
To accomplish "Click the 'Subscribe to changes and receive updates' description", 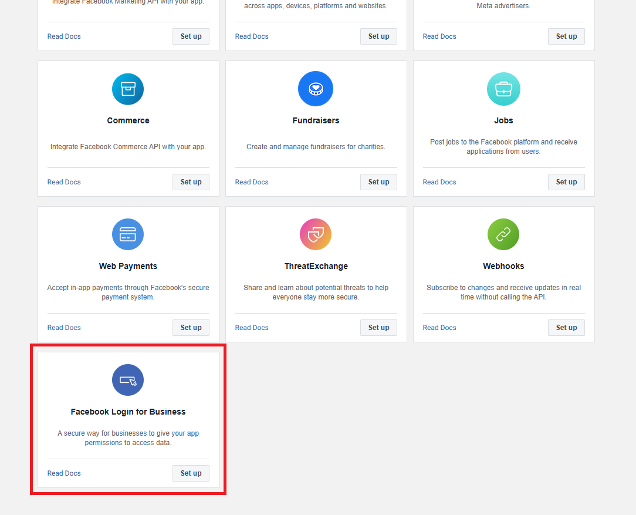I will click(503, 292).
